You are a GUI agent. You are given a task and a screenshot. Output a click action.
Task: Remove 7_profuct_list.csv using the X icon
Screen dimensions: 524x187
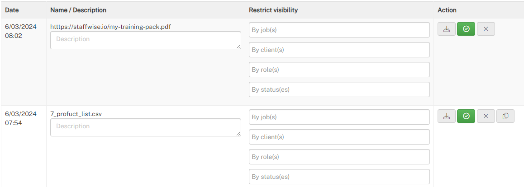point(486,116)
